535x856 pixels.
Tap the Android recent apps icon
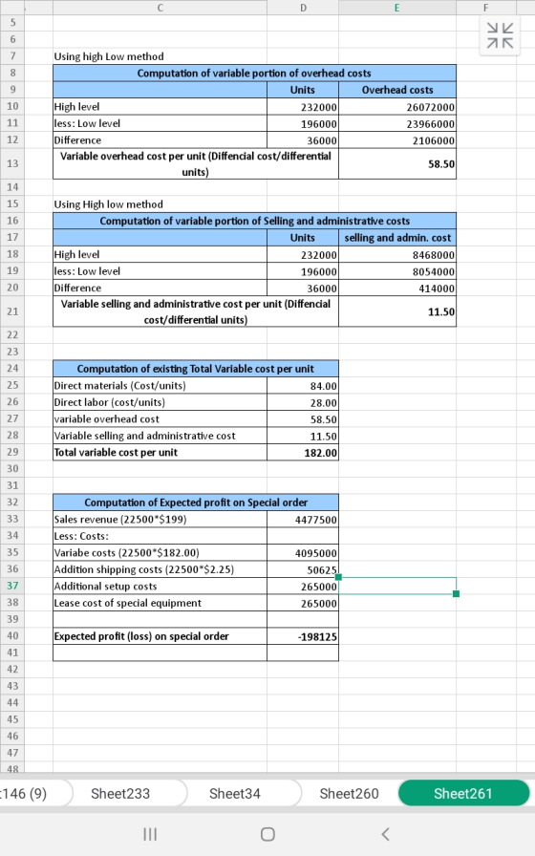[x=150, y=834]
